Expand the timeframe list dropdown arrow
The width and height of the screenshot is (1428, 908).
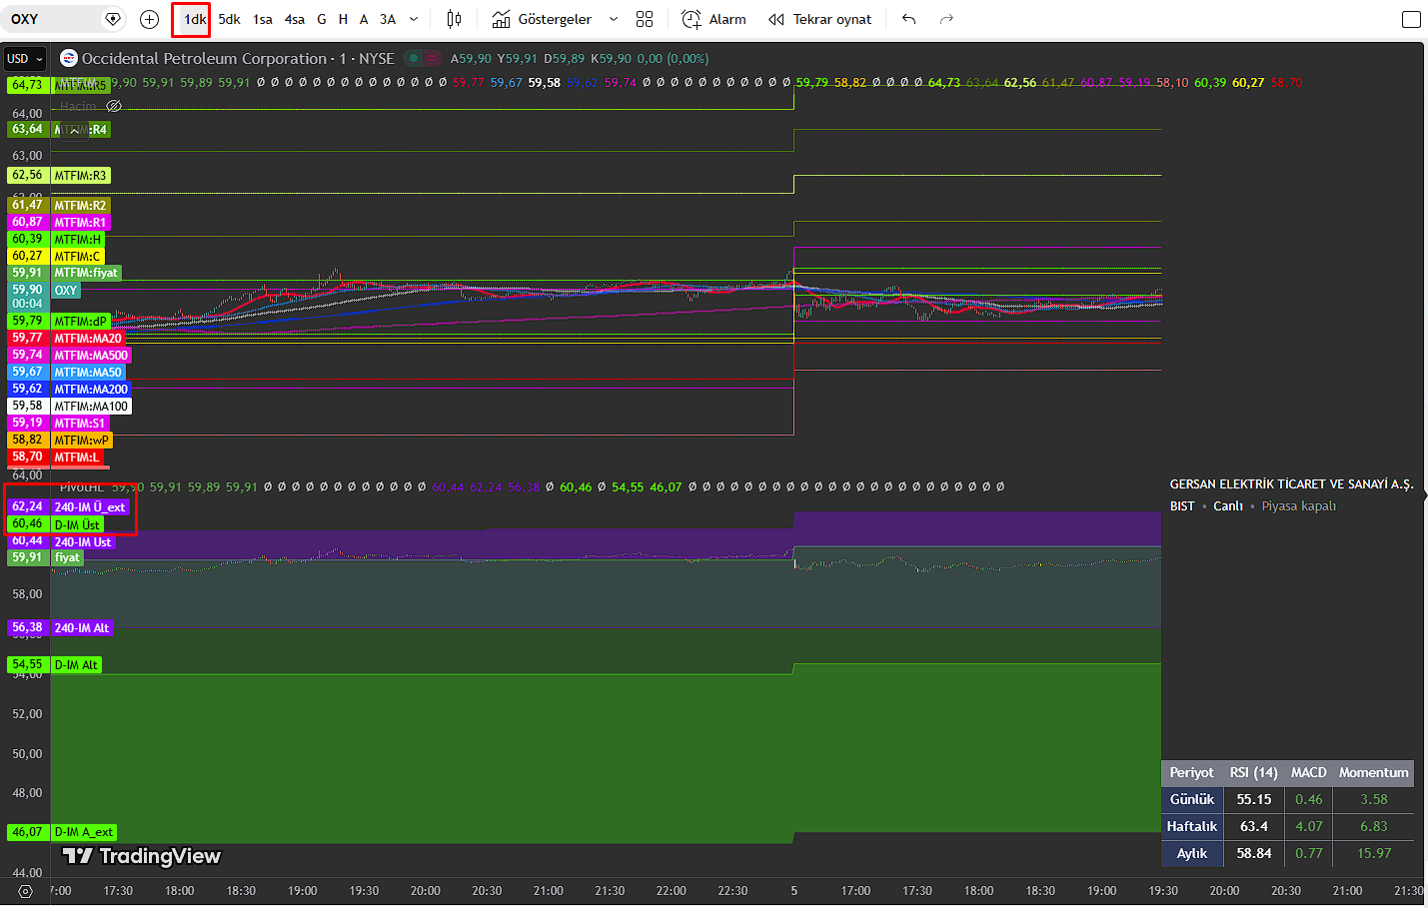pyautogui.click(x=414, y=19)
